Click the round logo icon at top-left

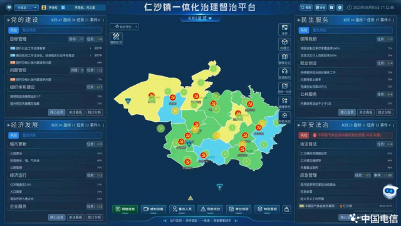point(9,8)
